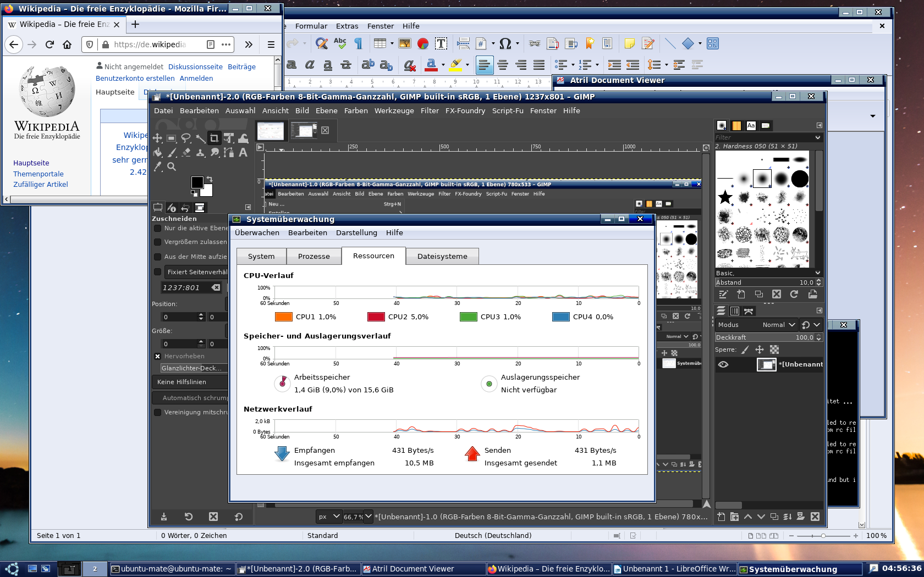
Task: Select the Rectangle Select tool in GIMP
Action: pos(172,138)
